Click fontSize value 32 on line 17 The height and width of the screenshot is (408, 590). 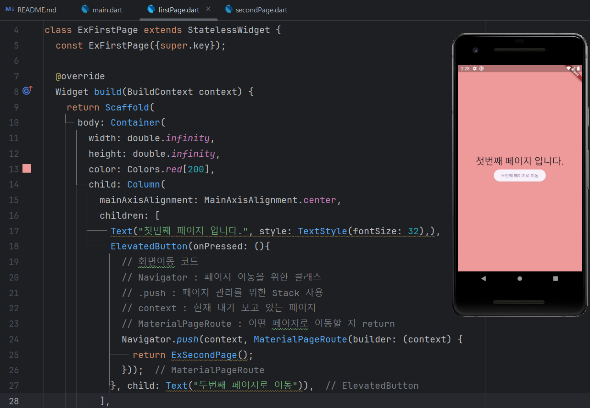[x=413, y=231]
